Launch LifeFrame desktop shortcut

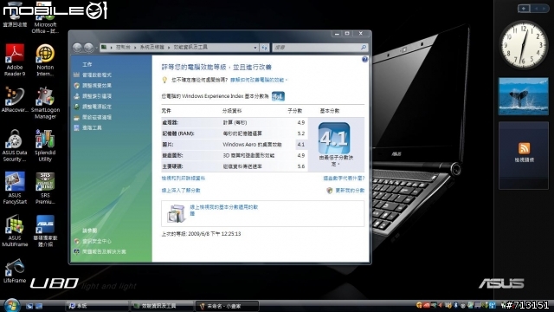(x=15, y=271)
